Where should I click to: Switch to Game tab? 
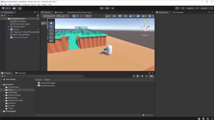(x=59, y=12)
